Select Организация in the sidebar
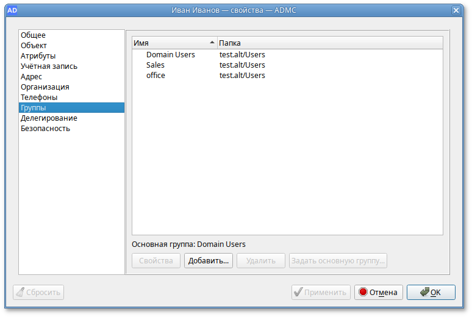472x317 pixels. point(45,87)
